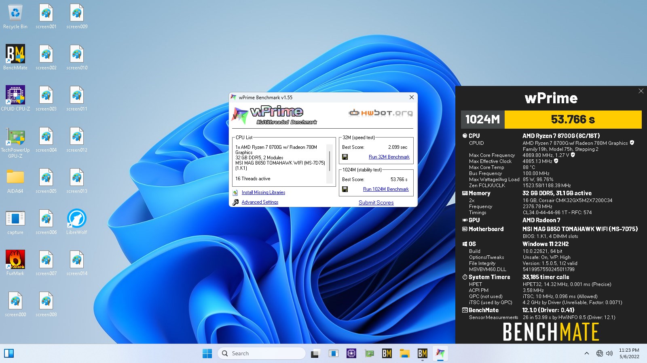647x363 pixels.
Task: Close the BenchMate wPrime result panel
Action: [641, 91]
